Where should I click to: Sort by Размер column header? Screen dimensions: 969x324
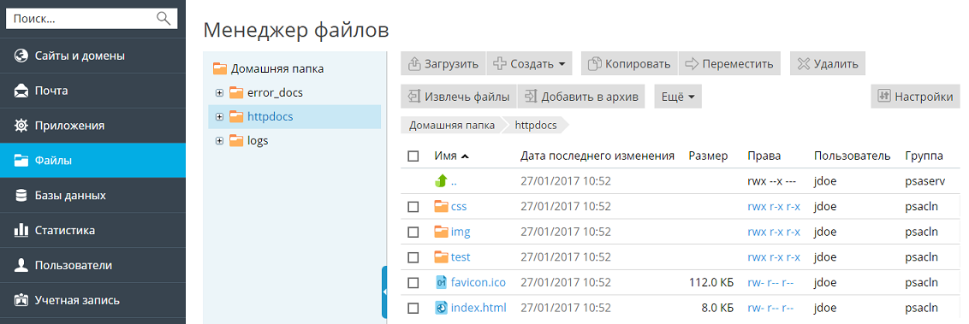(708, 156)
